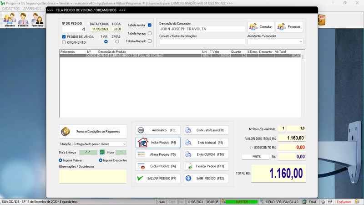Click the MASTER user status icon
The width and height of the screenshot is (364, 205).
[223, 202]
